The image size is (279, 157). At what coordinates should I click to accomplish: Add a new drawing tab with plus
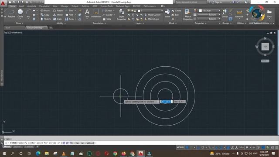coord(51,28)
